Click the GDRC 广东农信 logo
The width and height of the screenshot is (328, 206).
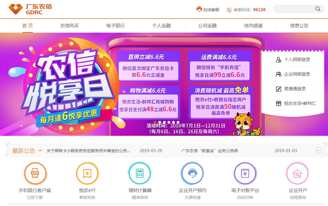pyautogui.click(x=30, y=9)
